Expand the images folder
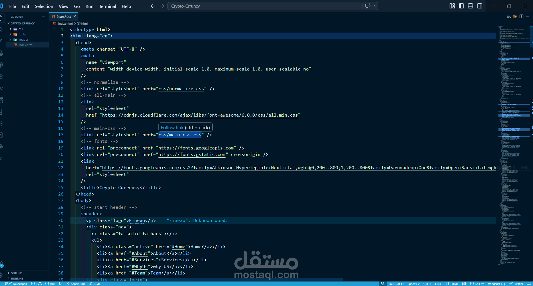Screen dimensions: 533x286 23,40
